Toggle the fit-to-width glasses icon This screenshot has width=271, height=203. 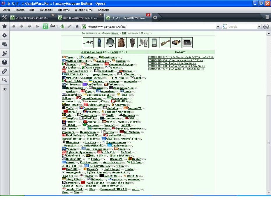[266, 26]
